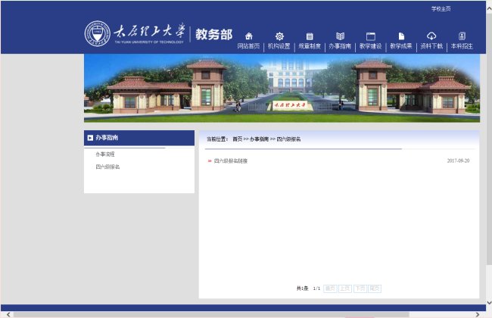Open 规章制度 menu item

pos(310,46)
